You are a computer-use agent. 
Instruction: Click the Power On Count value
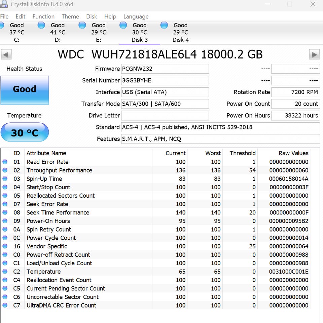[x=295, y=104]
